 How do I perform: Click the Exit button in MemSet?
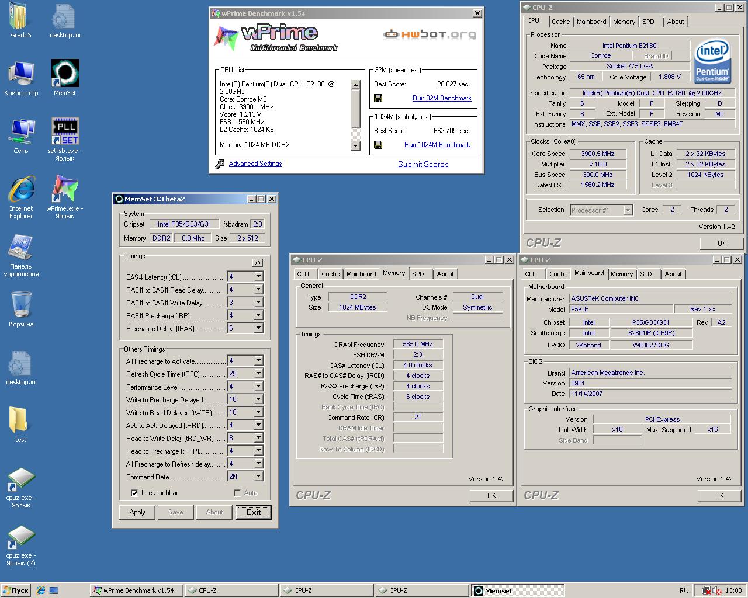click(x=254, y=512)
